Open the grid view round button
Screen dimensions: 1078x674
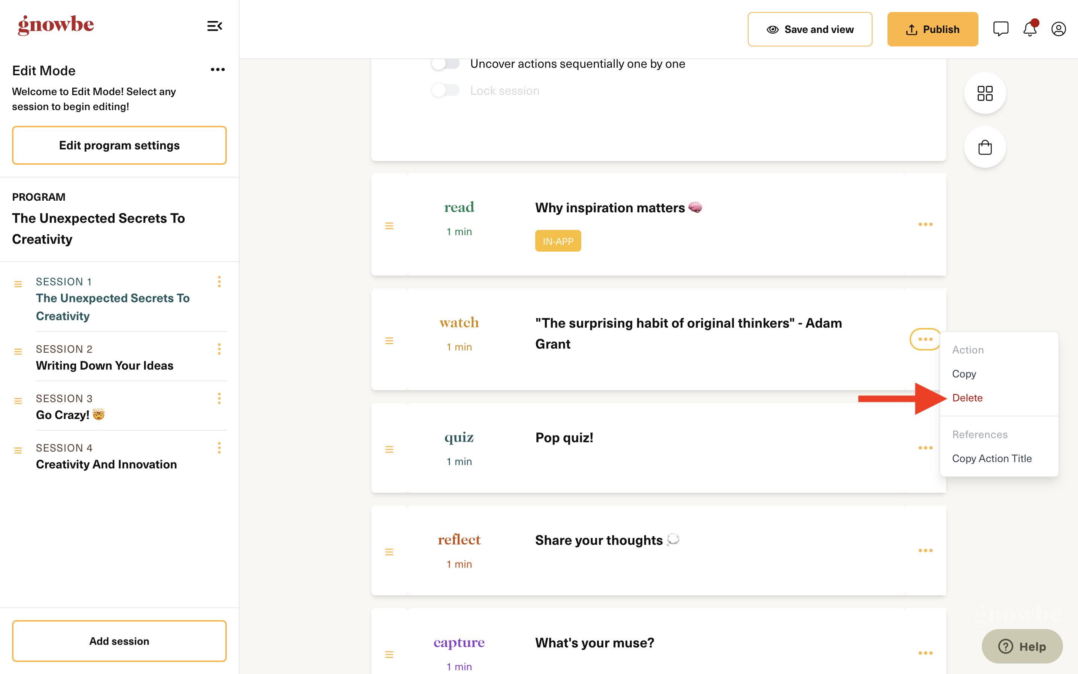point(985,93)
